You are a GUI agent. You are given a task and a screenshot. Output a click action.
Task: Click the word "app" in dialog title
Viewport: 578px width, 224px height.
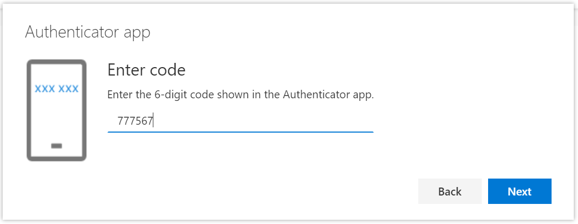coord(136,32)
